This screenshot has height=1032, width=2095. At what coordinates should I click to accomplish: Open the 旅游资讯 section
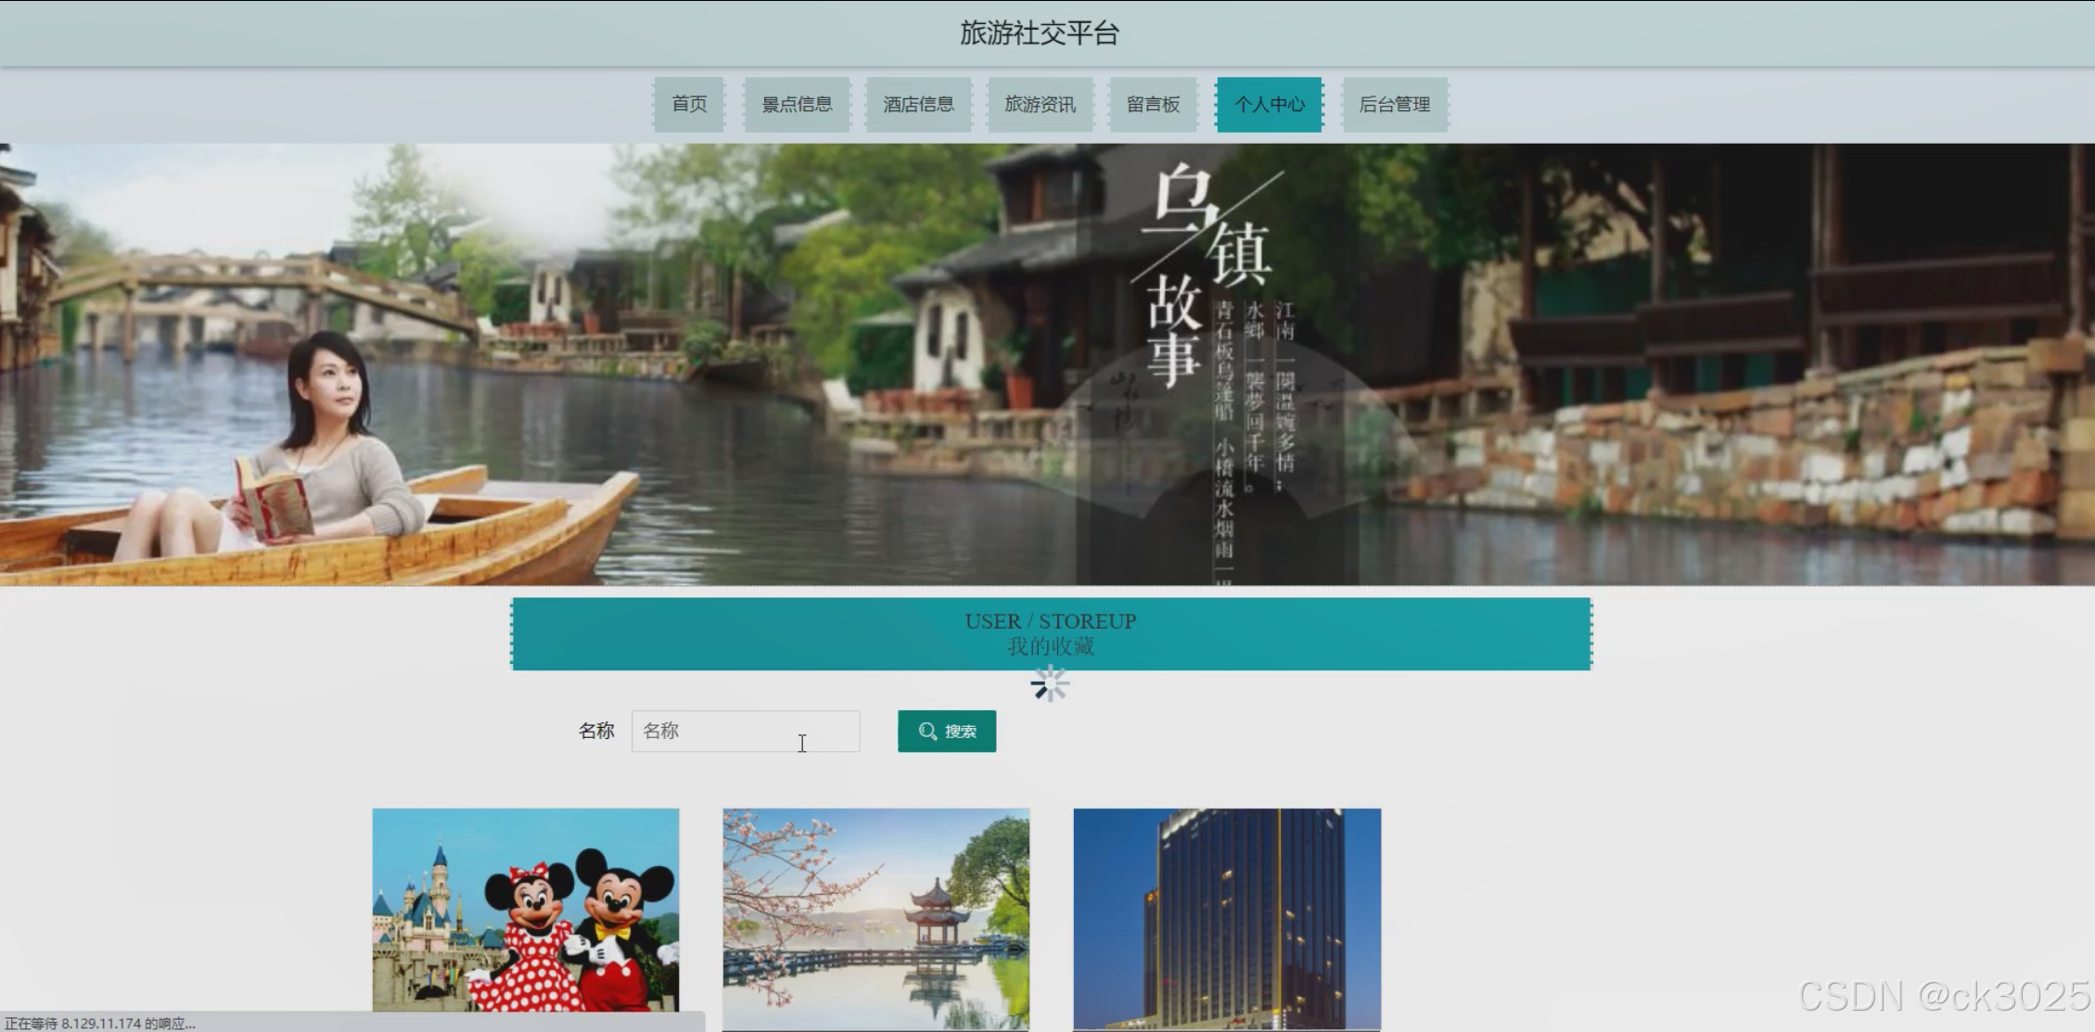[1040, 104]
